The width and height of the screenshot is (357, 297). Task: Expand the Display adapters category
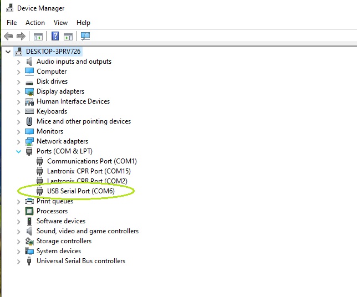pos(18,91)
